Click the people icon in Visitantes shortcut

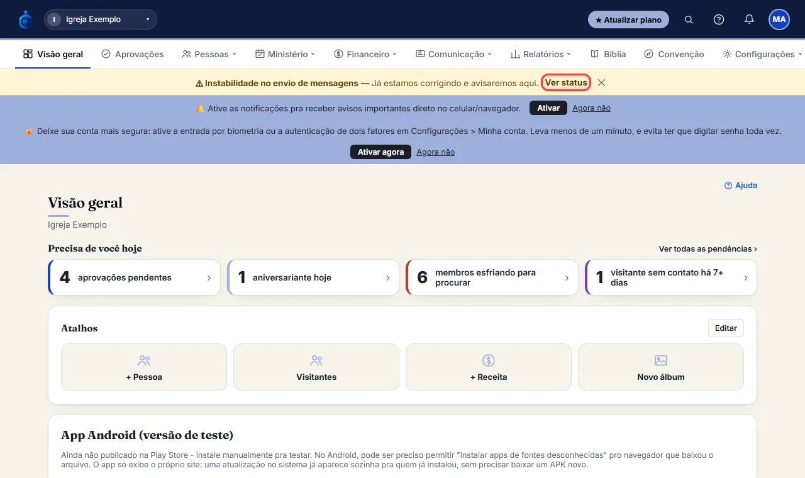pyautogui.click(x=316, y=360)
